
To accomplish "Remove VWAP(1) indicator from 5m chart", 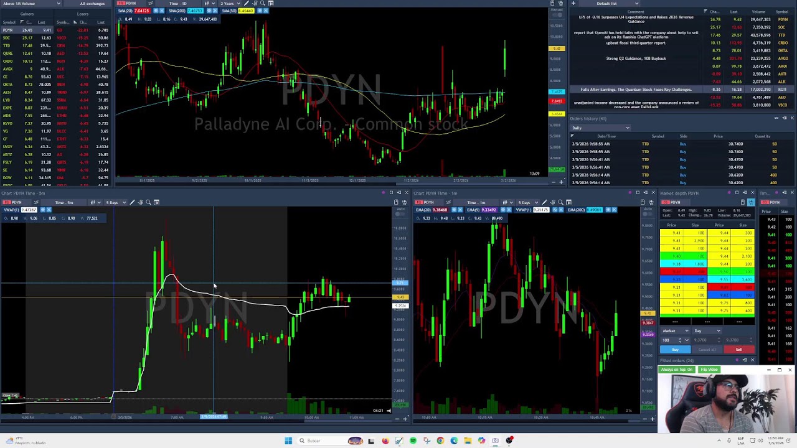I will coord(49,210).
